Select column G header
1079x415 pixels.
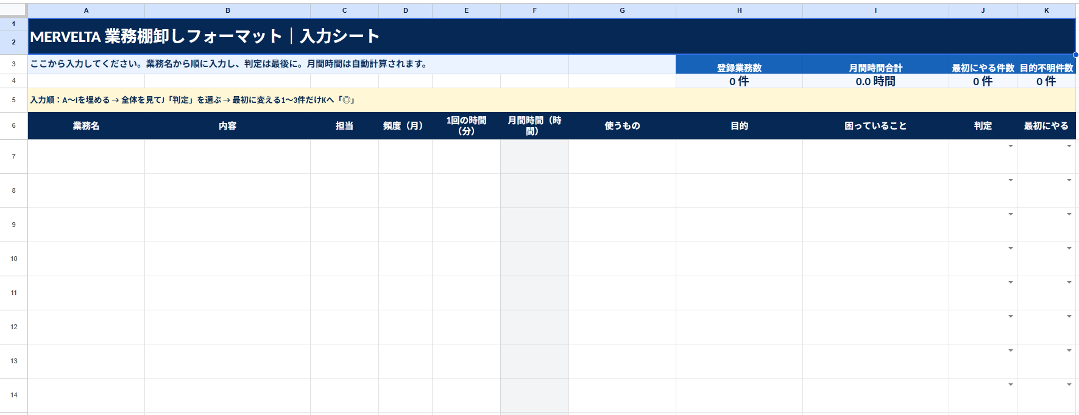(x=623, y=10)
